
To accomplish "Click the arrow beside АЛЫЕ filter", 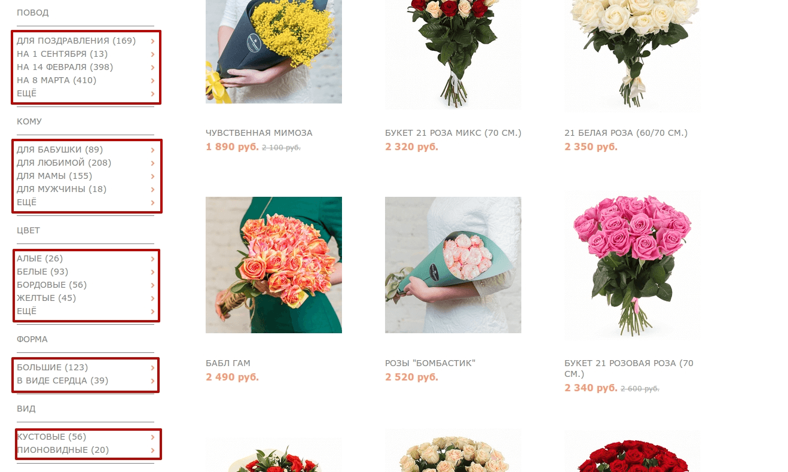I will pos(152,259).
